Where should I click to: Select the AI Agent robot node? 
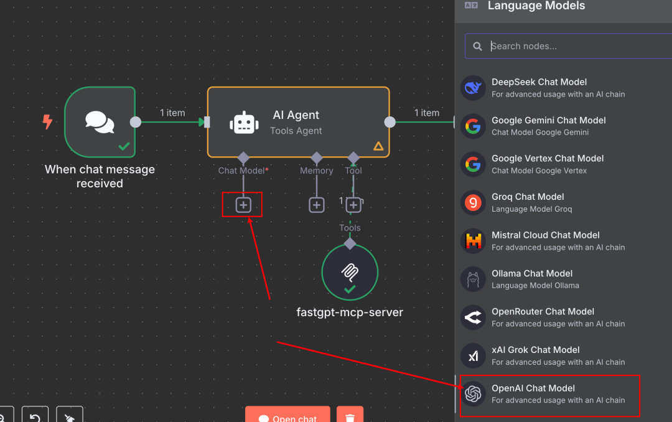(x=298, y=122)
